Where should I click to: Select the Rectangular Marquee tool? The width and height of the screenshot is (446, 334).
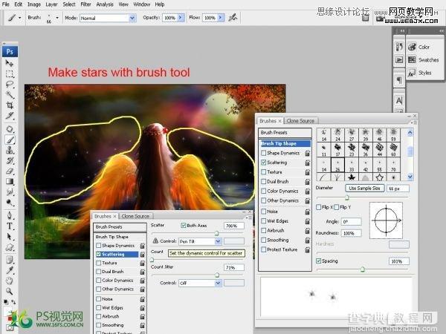pyautogui.click(x=10, y=73)
